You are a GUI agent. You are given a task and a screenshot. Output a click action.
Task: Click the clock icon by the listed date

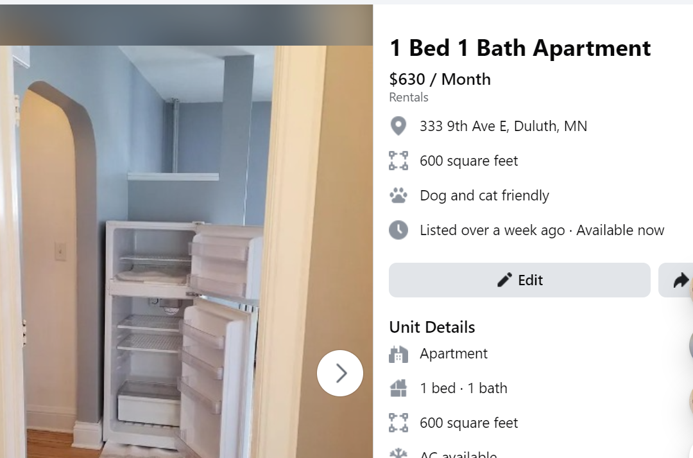398,230
